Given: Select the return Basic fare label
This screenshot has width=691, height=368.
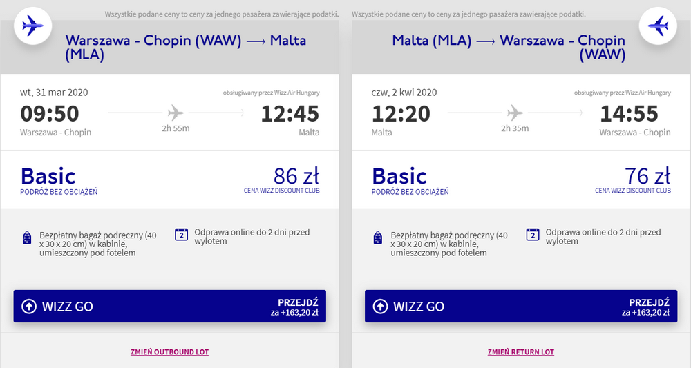Looking at the screenshot, I should (399, 176).
